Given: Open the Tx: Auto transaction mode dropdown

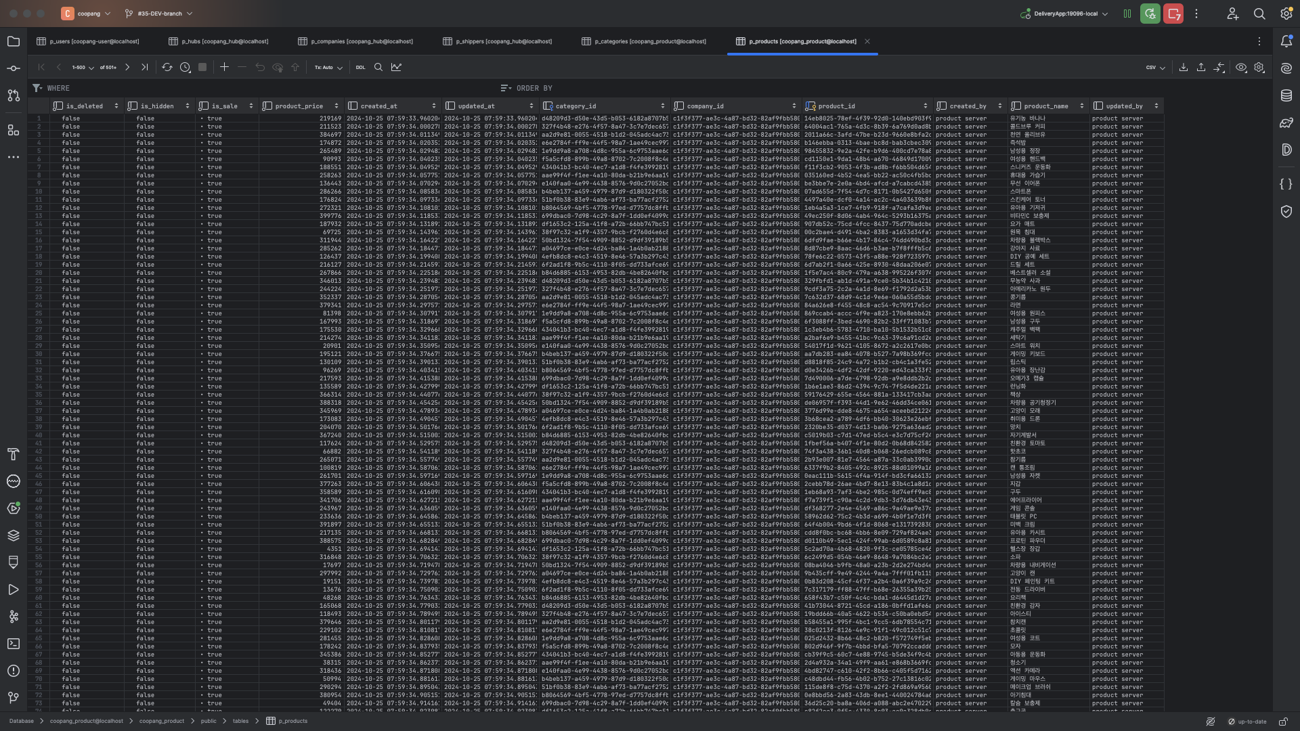Looking at the screenshot, I should coord(328,68).
